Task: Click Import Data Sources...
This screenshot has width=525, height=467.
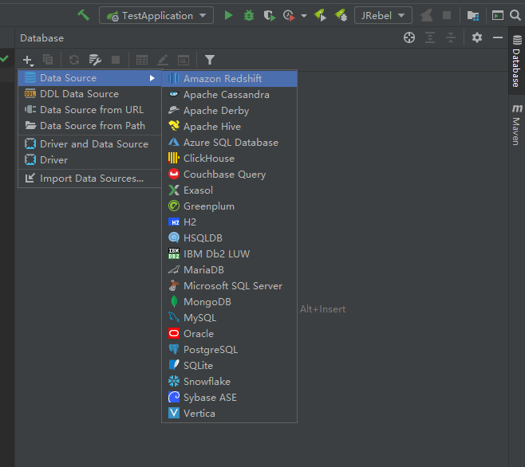Action: point(89,179)
